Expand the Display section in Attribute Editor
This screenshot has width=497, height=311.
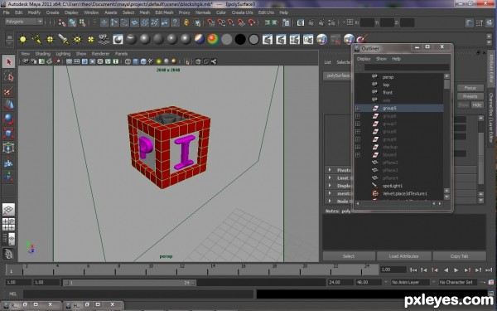coord(330,185)
